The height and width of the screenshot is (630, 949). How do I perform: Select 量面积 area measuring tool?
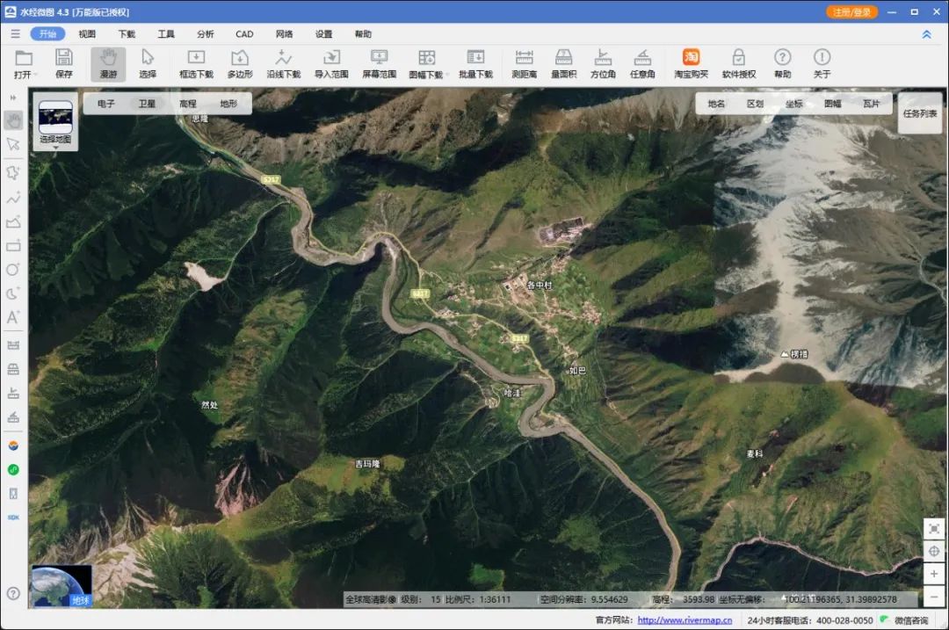(563, 63)
